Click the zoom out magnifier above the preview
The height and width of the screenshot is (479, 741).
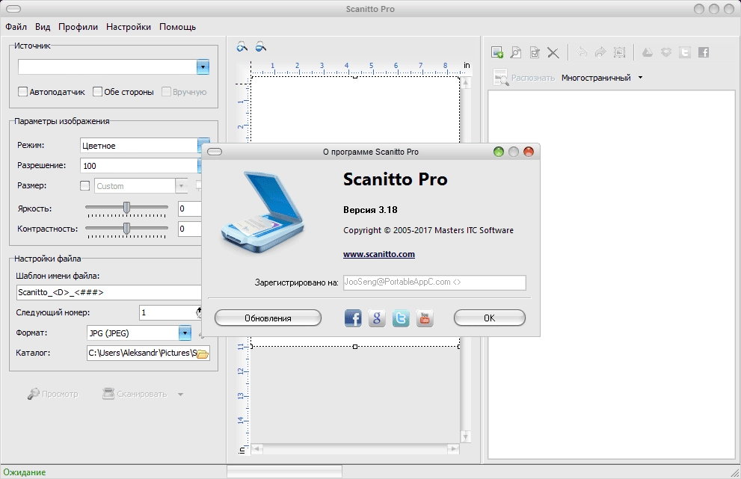260,46
